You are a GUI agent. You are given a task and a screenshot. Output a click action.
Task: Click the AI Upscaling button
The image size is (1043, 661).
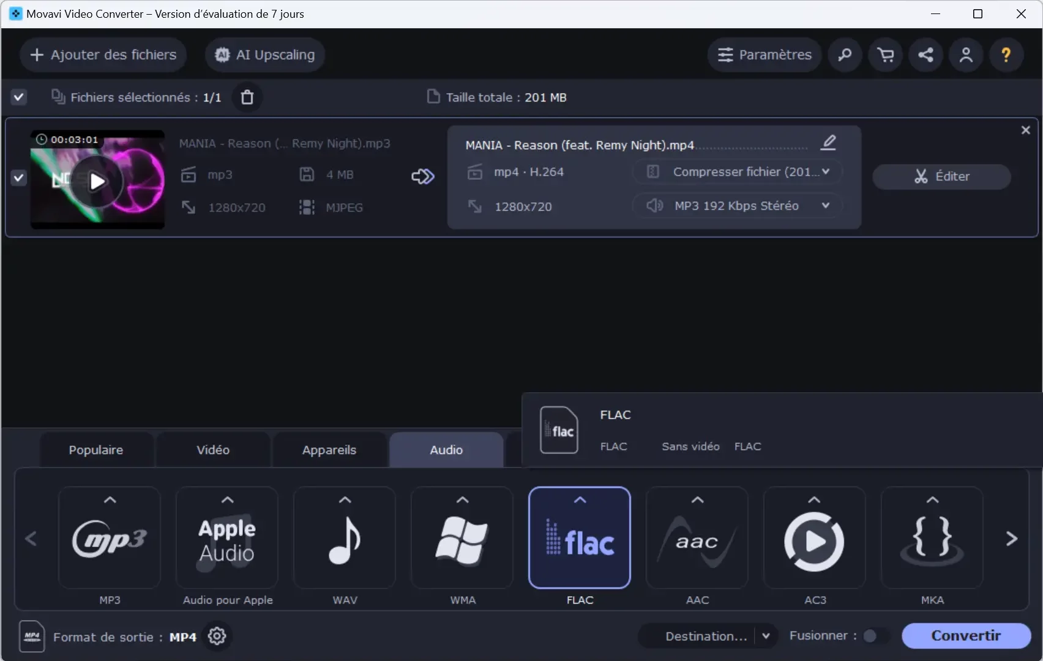point(265,55)
